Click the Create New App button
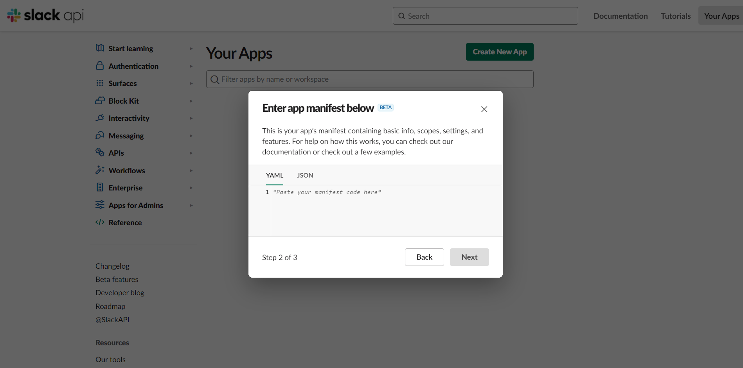 pos(500,52)
